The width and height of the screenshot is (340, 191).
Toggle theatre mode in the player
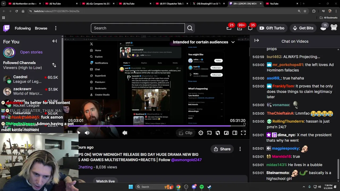tap(235, 133)
